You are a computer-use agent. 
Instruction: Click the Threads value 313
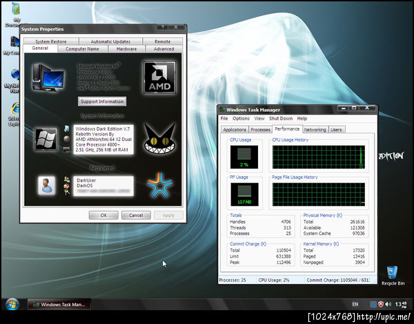[x=287, y=227]
